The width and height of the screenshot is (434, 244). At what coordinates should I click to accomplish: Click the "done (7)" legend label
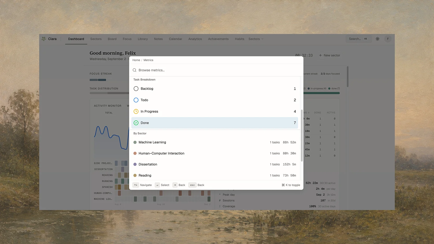pos(336,89)
